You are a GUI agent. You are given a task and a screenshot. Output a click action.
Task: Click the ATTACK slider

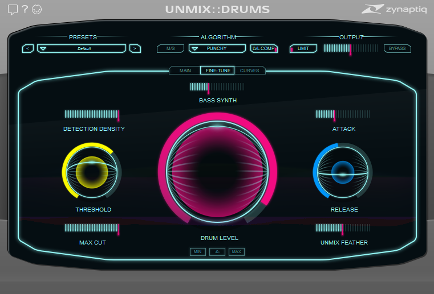tap(343, 114)
